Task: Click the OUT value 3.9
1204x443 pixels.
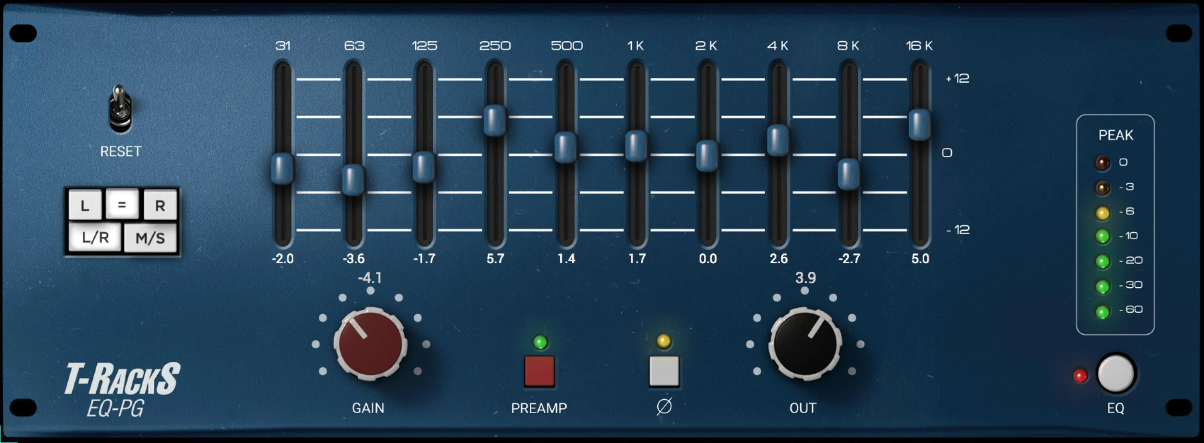Action: (x=806, y=278)
